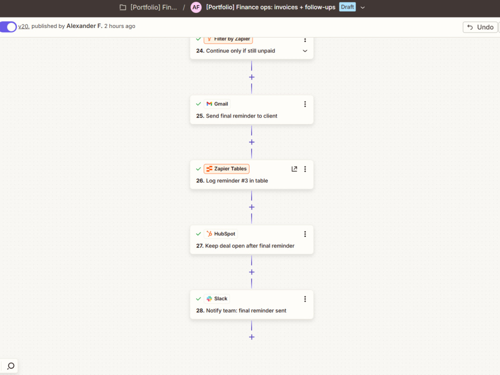Open step 28 Notify team: final reminder sent

point(241,310)
